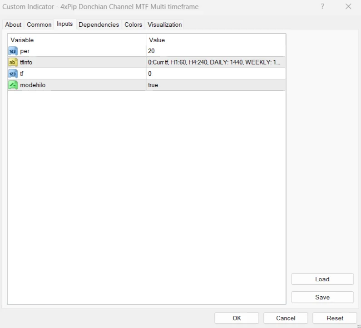This screenshot has height=328, width=361.
Task: Click the string icon beside tfInfo
Action: click(x=13, y=62)
